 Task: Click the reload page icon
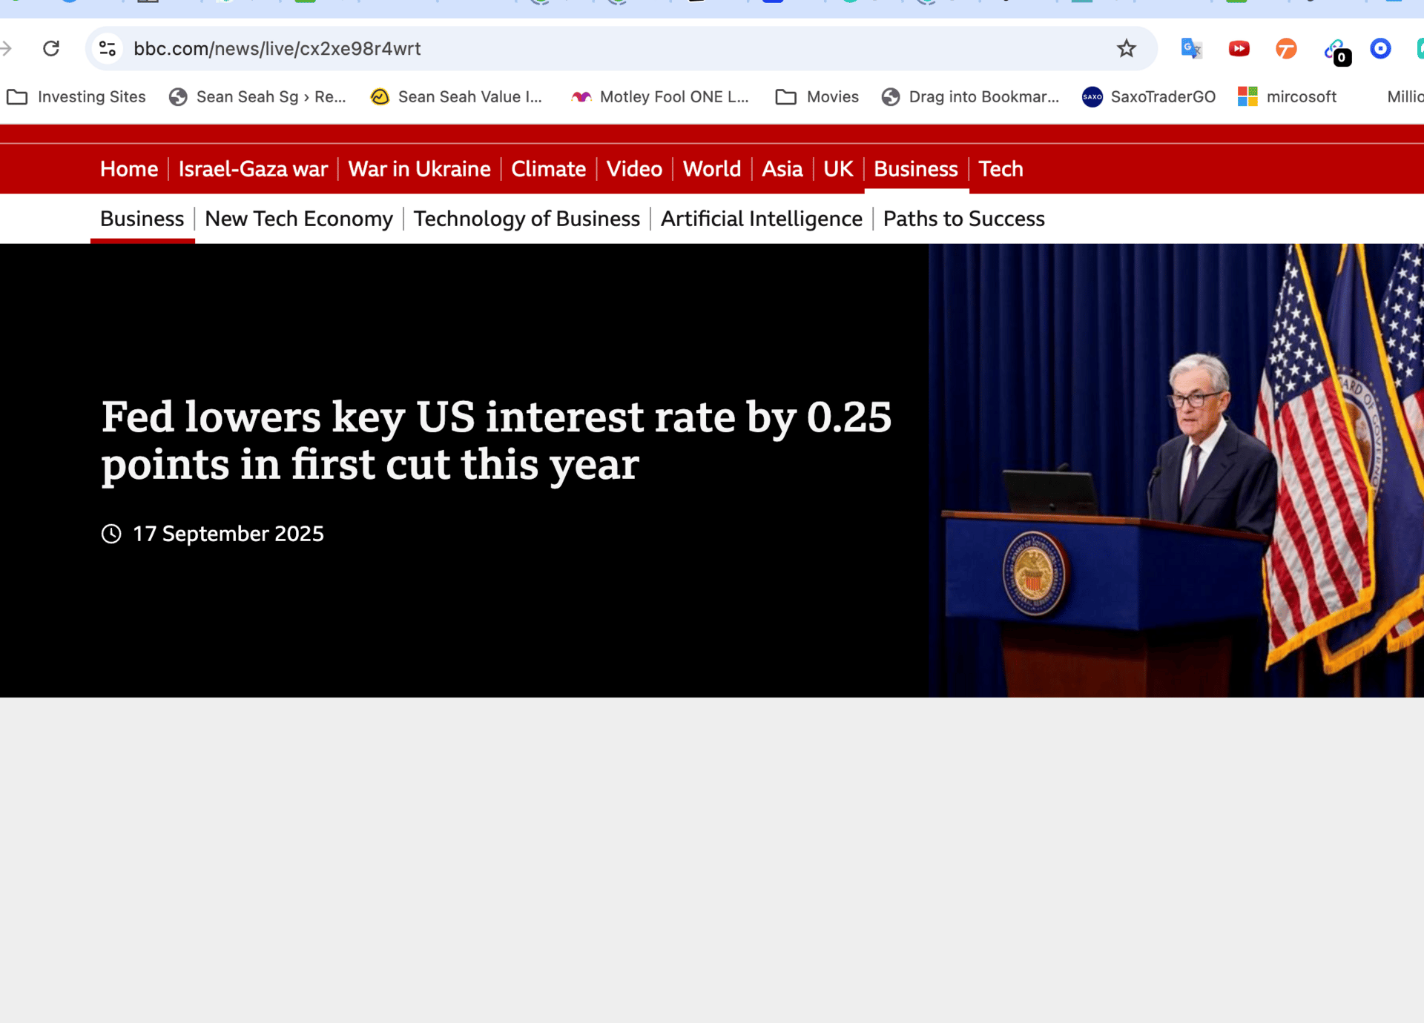(x=51, y=49)
